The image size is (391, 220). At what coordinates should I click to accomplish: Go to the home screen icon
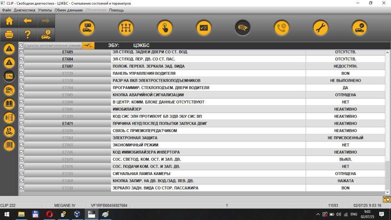tap(9, 21)
